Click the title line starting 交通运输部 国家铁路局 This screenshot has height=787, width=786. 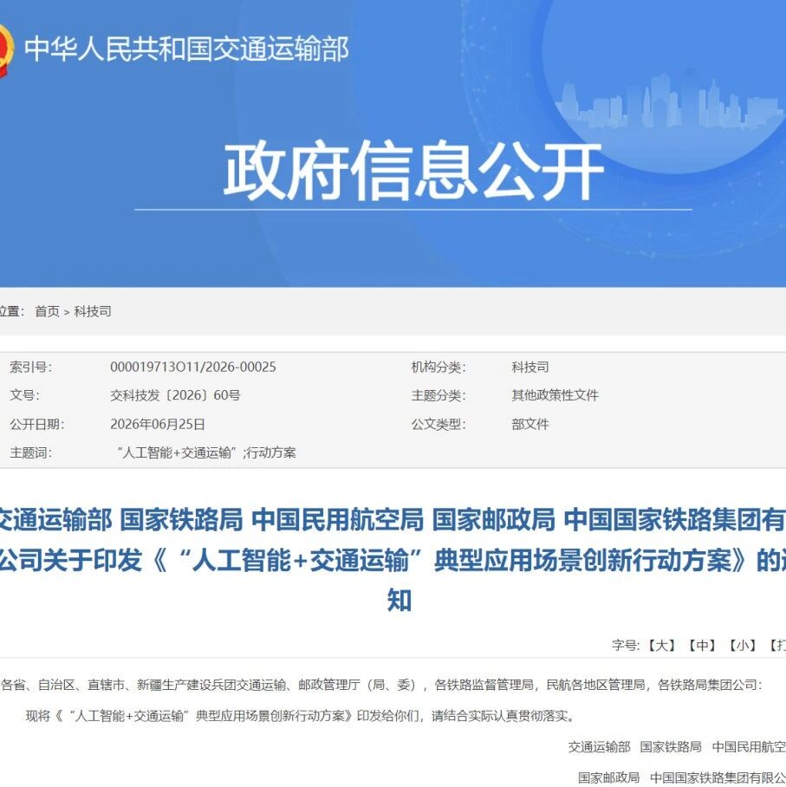coord(393,519)
